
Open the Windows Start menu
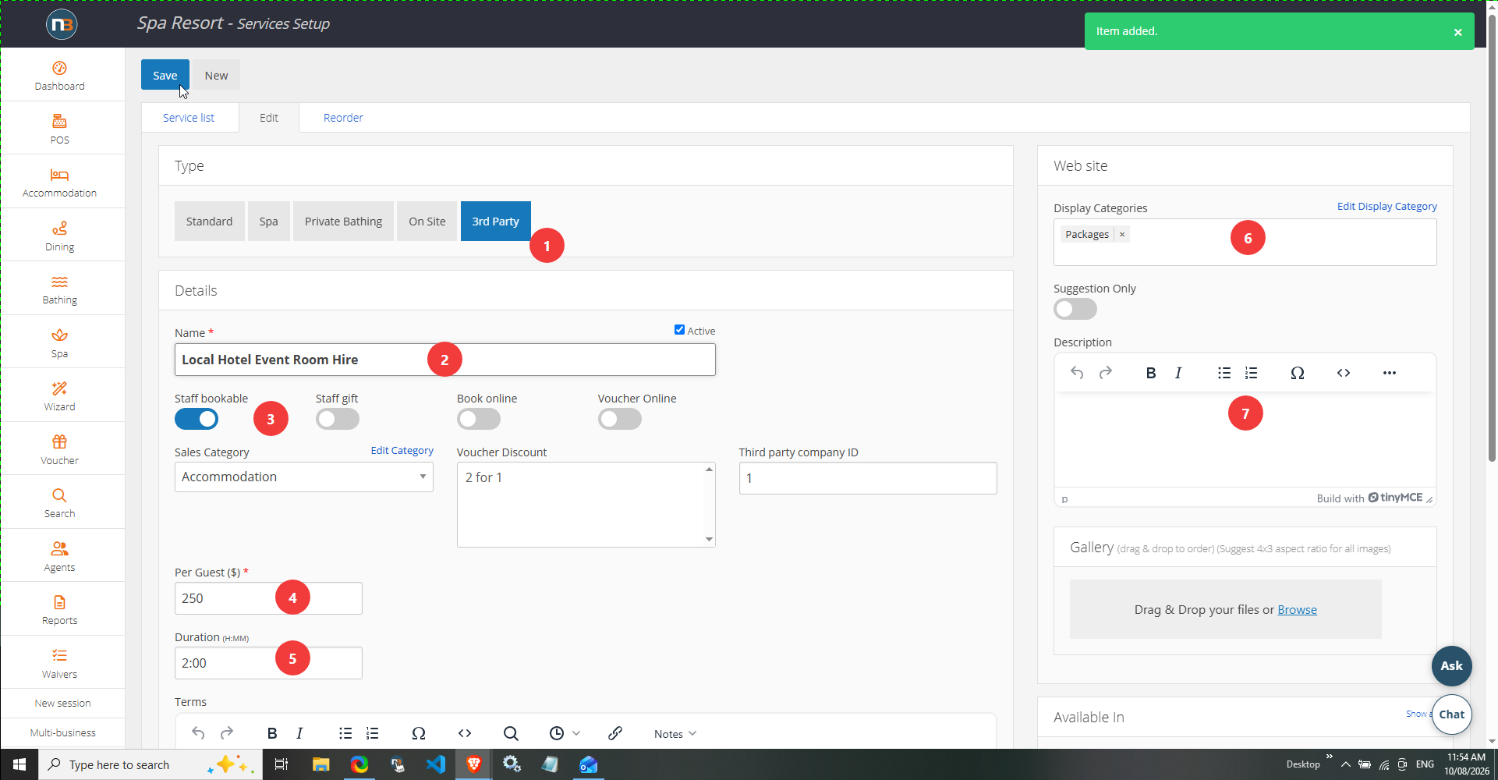click(x=19, y=764)
